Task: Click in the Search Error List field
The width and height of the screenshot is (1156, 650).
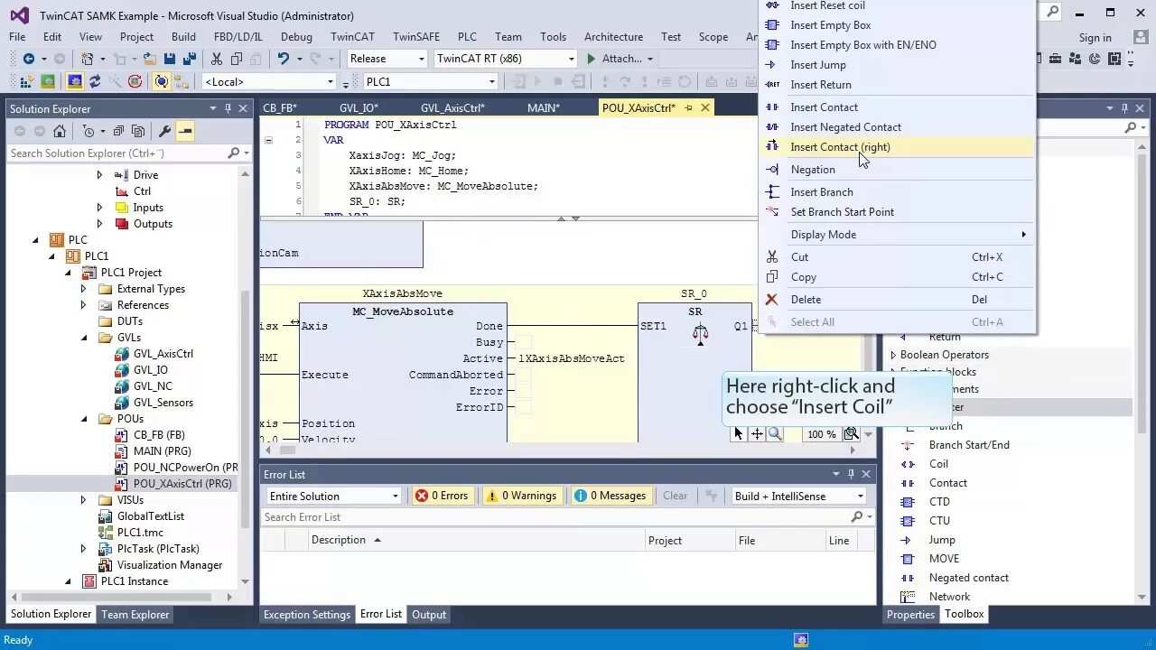Action: point(567,517)
